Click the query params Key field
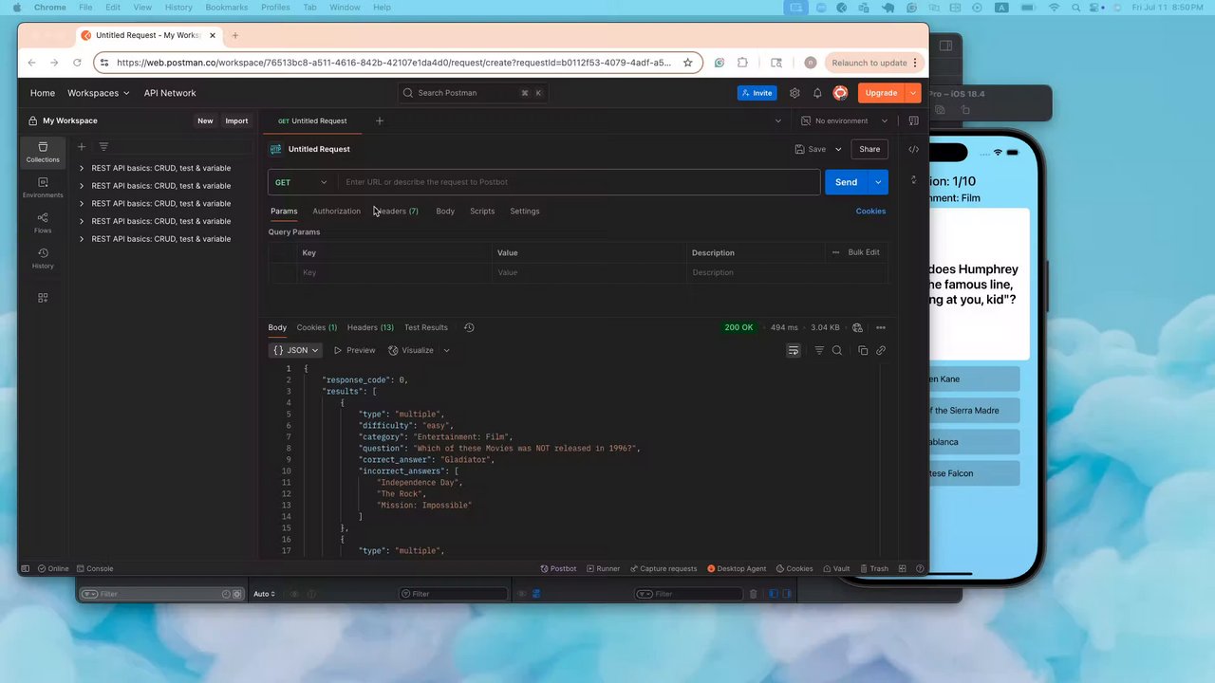The image size is (1215, 683). pyautogui.click(x=393, y=272)
